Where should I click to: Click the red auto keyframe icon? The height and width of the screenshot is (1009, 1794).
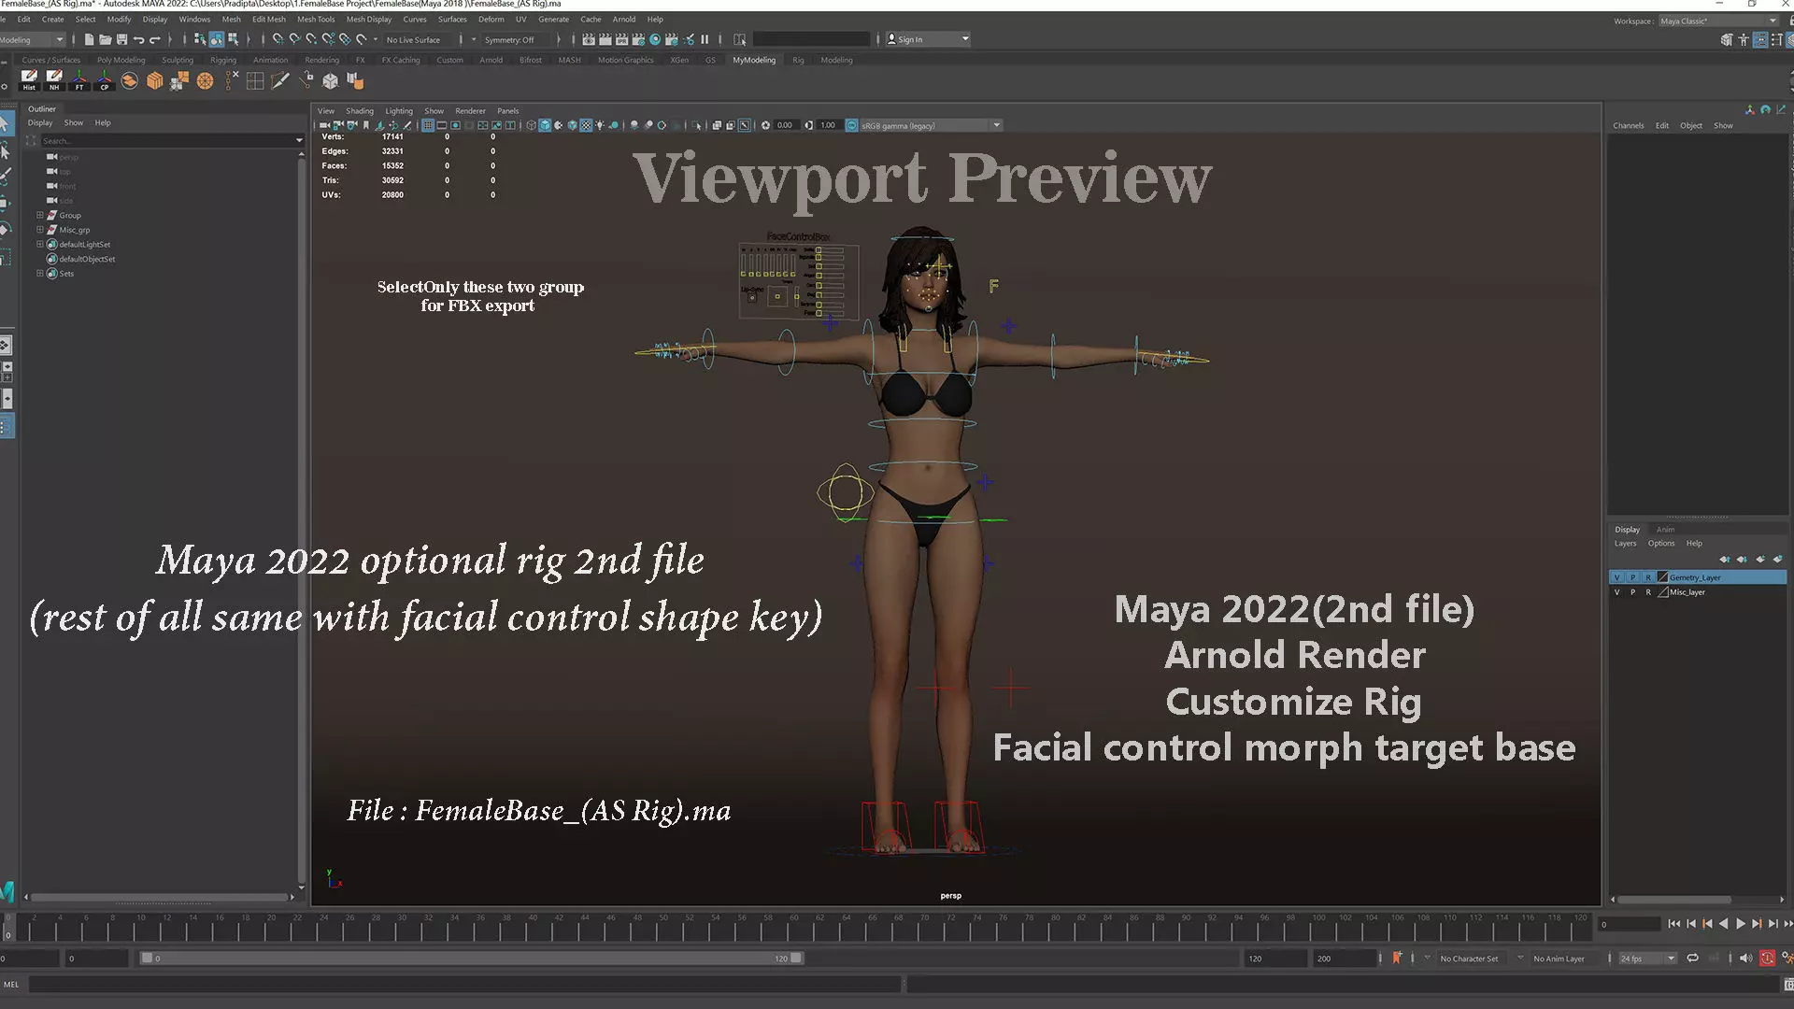pos(1767,958)
